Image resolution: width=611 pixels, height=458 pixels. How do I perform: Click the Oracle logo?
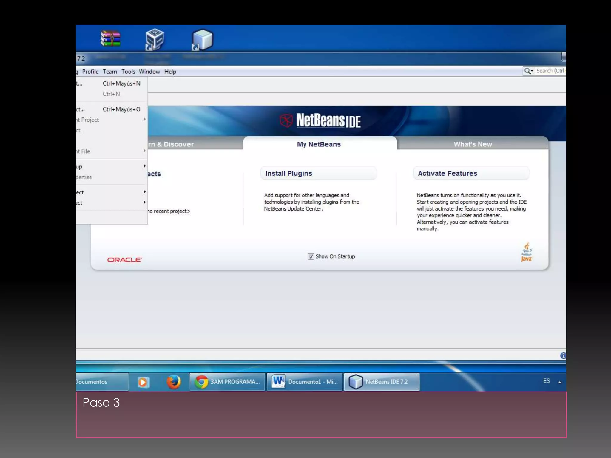[124, 260]
